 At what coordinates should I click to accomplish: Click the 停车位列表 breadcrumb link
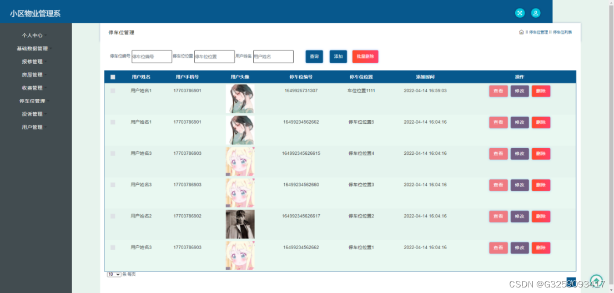tap(562, 33)
